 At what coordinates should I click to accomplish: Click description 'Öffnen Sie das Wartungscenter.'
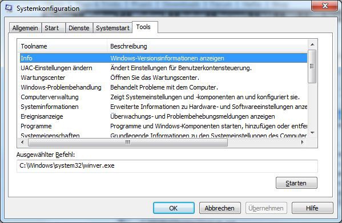click(x=155, y=78)
